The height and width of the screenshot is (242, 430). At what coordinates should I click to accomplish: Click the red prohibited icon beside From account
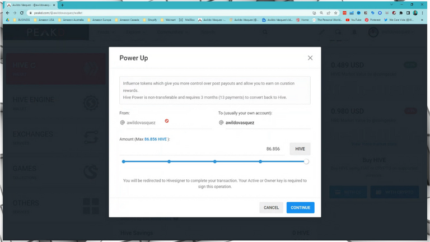pos(167,121)
